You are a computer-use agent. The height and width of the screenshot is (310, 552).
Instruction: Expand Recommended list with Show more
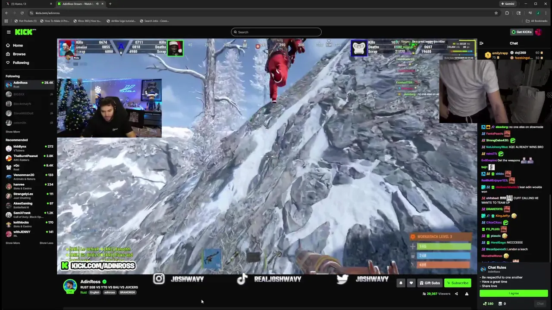pos(13,243)
